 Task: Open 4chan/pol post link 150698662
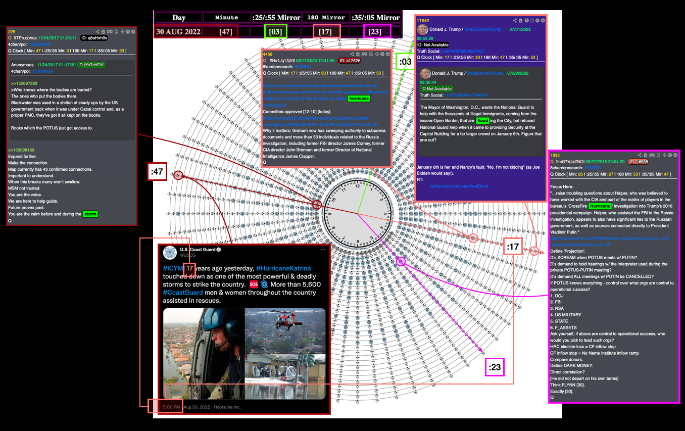pyautogui.click(x=40, y=44)
